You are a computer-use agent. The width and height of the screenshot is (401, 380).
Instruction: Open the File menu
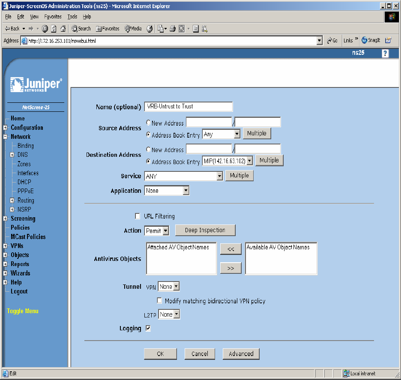(8, 17)
